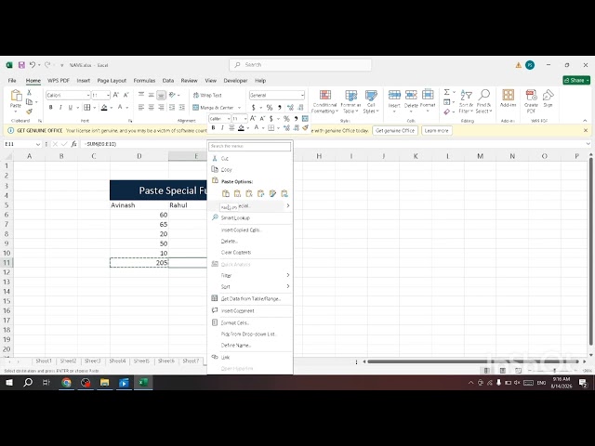The image size is (595, 446).
Task: Expand the Name Box dropdown arrow
Action: (x=37, y=144)
